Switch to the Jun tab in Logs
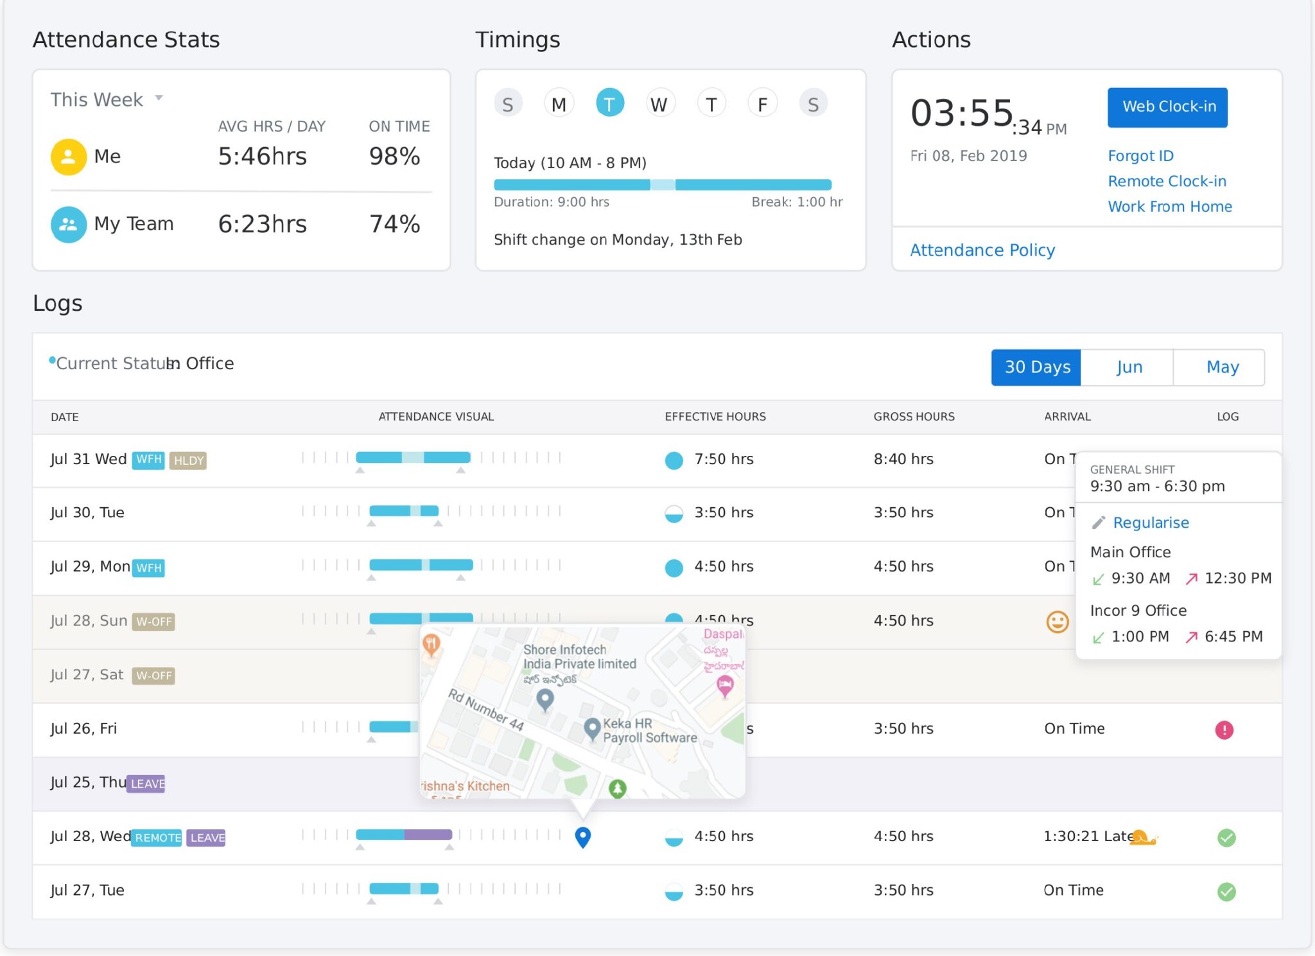1315x956 pixels. tap(1129, 367)
